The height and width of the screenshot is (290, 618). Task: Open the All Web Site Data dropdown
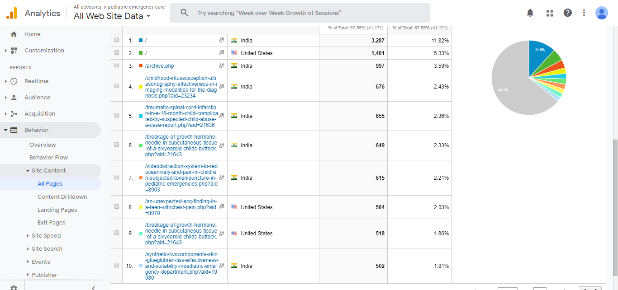tap(112, 16)
